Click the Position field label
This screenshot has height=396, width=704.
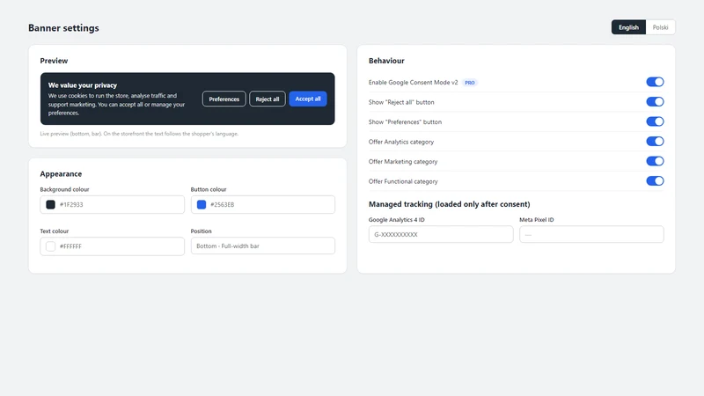point(201,231)
